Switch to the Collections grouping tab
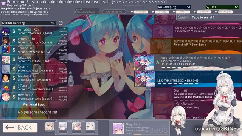Screen dimensions: 242x136 pyautogui.click(x=141, y=12)
